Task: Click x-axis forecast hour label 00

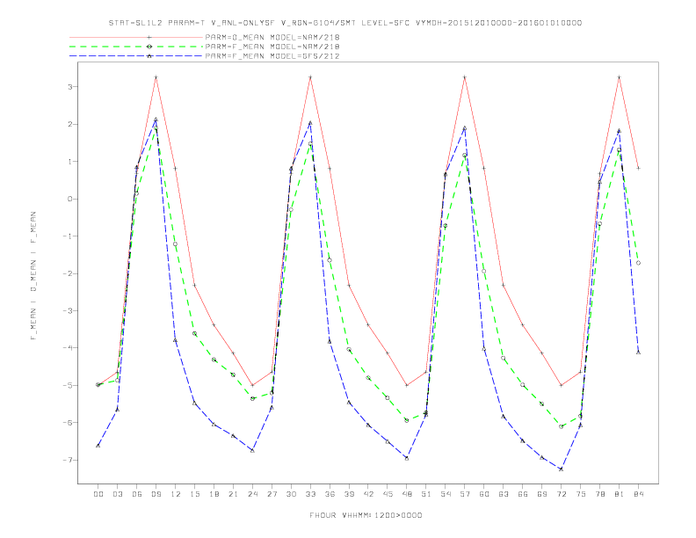Action: (98, 494)
